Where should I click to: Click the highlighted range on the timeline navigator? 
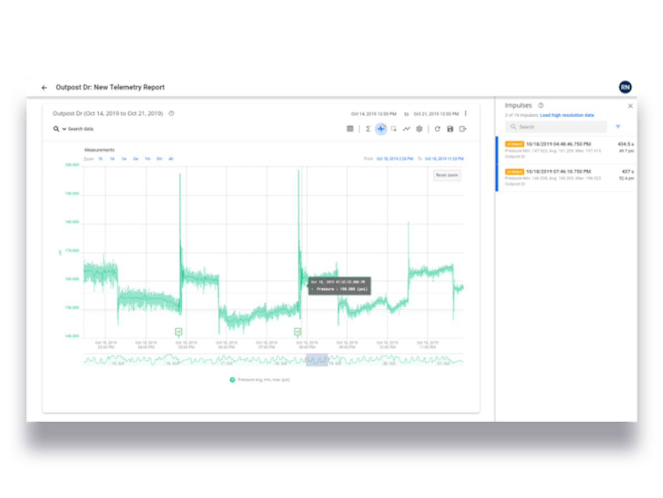pos(317,360)
